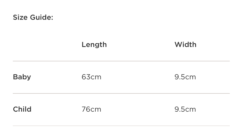
Task: Click the "Size Guide:" heading
Action: 33,18
